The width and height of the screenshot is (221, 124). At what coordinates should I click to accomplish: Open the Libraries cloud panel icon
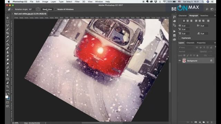point(174,40)
